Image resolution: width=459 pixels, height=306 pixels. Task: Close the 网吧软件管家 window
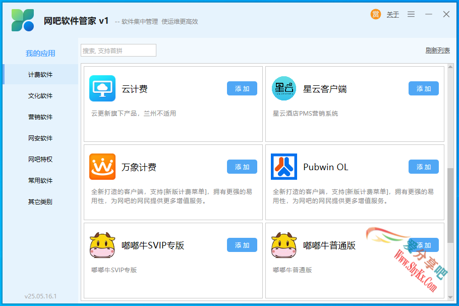446,14
